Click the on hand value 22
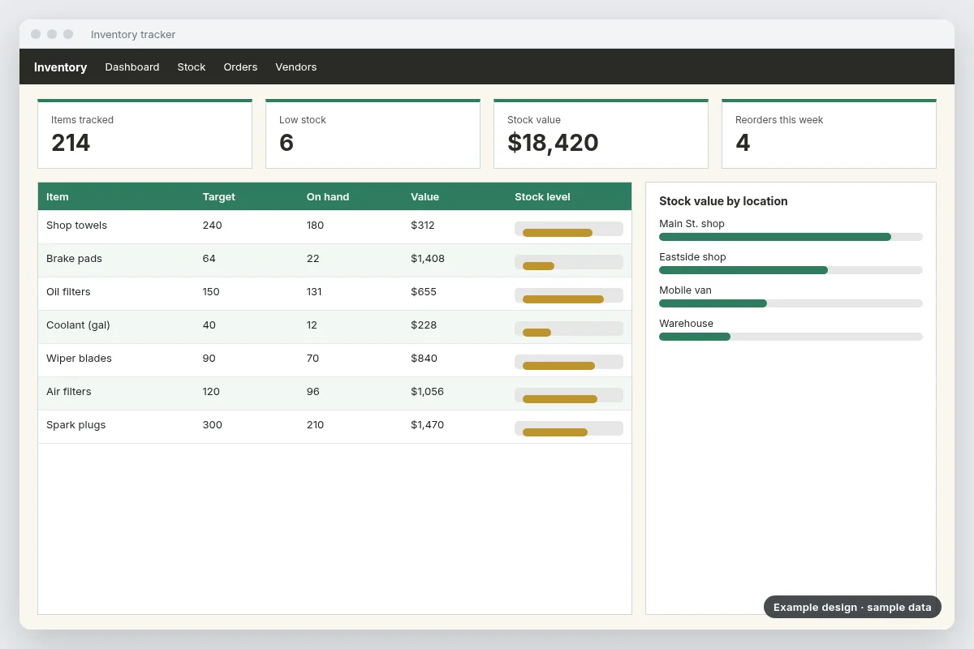The height and width of the screenshot is (649, 974). tap(312, 259)
